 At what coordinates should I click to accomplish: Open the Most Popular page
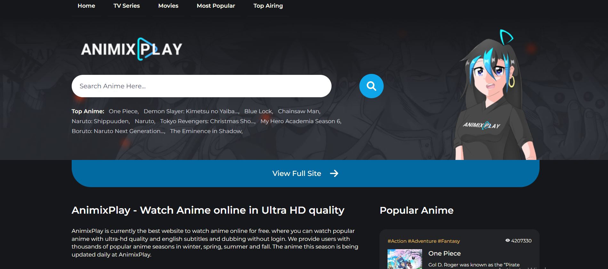pyautogui.click(x=216, y=6)
